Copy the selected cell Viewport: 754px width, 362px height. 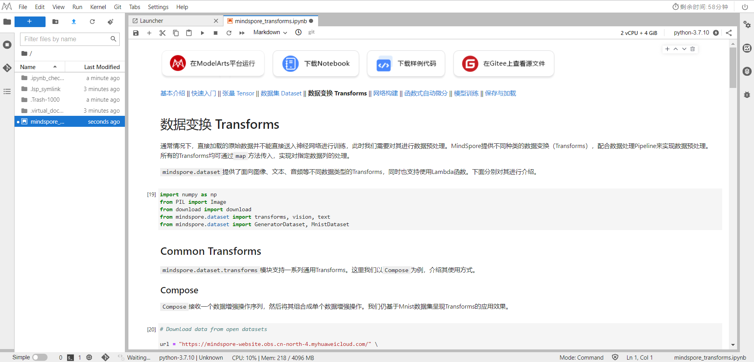point(176,33)
